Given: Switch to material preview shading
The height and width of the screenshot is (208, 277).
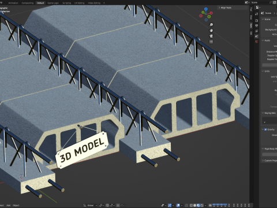Looking at the screenshot, I should 199,205.
